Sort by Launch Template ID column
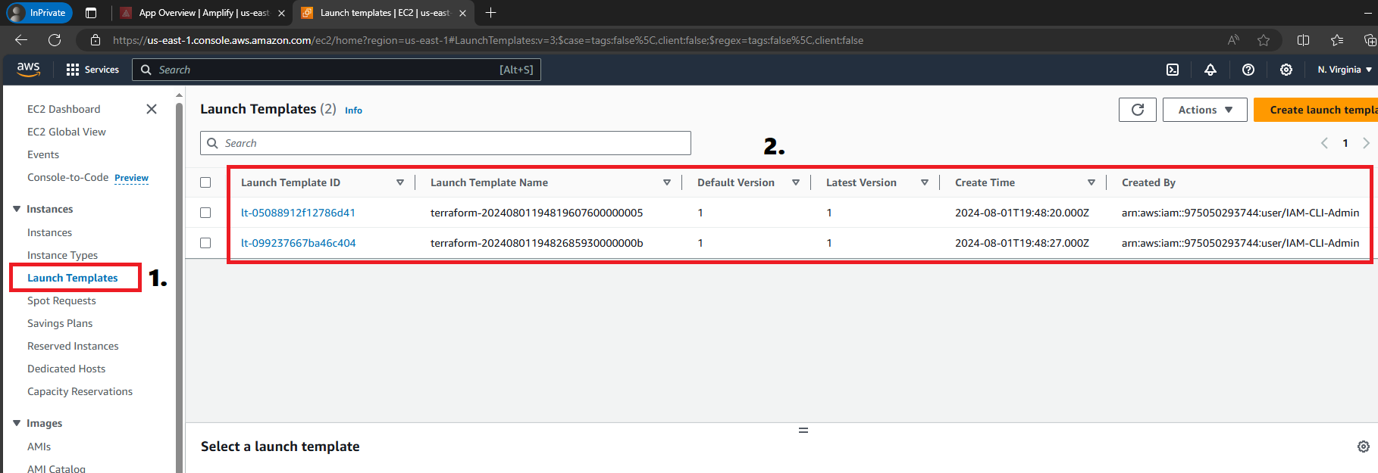Image resolution: width=1378 pixels, height=473 pixels. [400, 182]
